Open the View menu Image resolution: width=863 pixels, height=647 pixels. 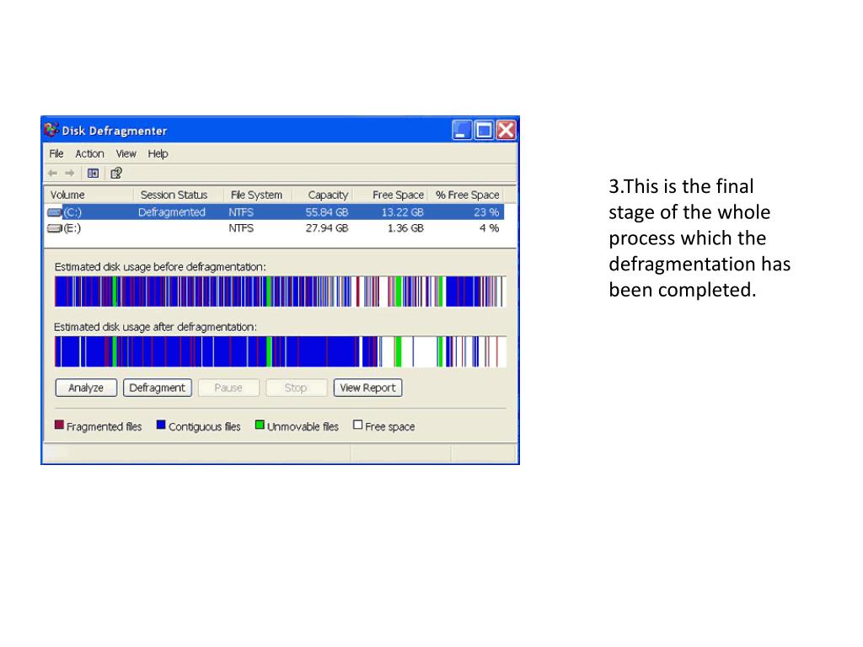(126, 153)
